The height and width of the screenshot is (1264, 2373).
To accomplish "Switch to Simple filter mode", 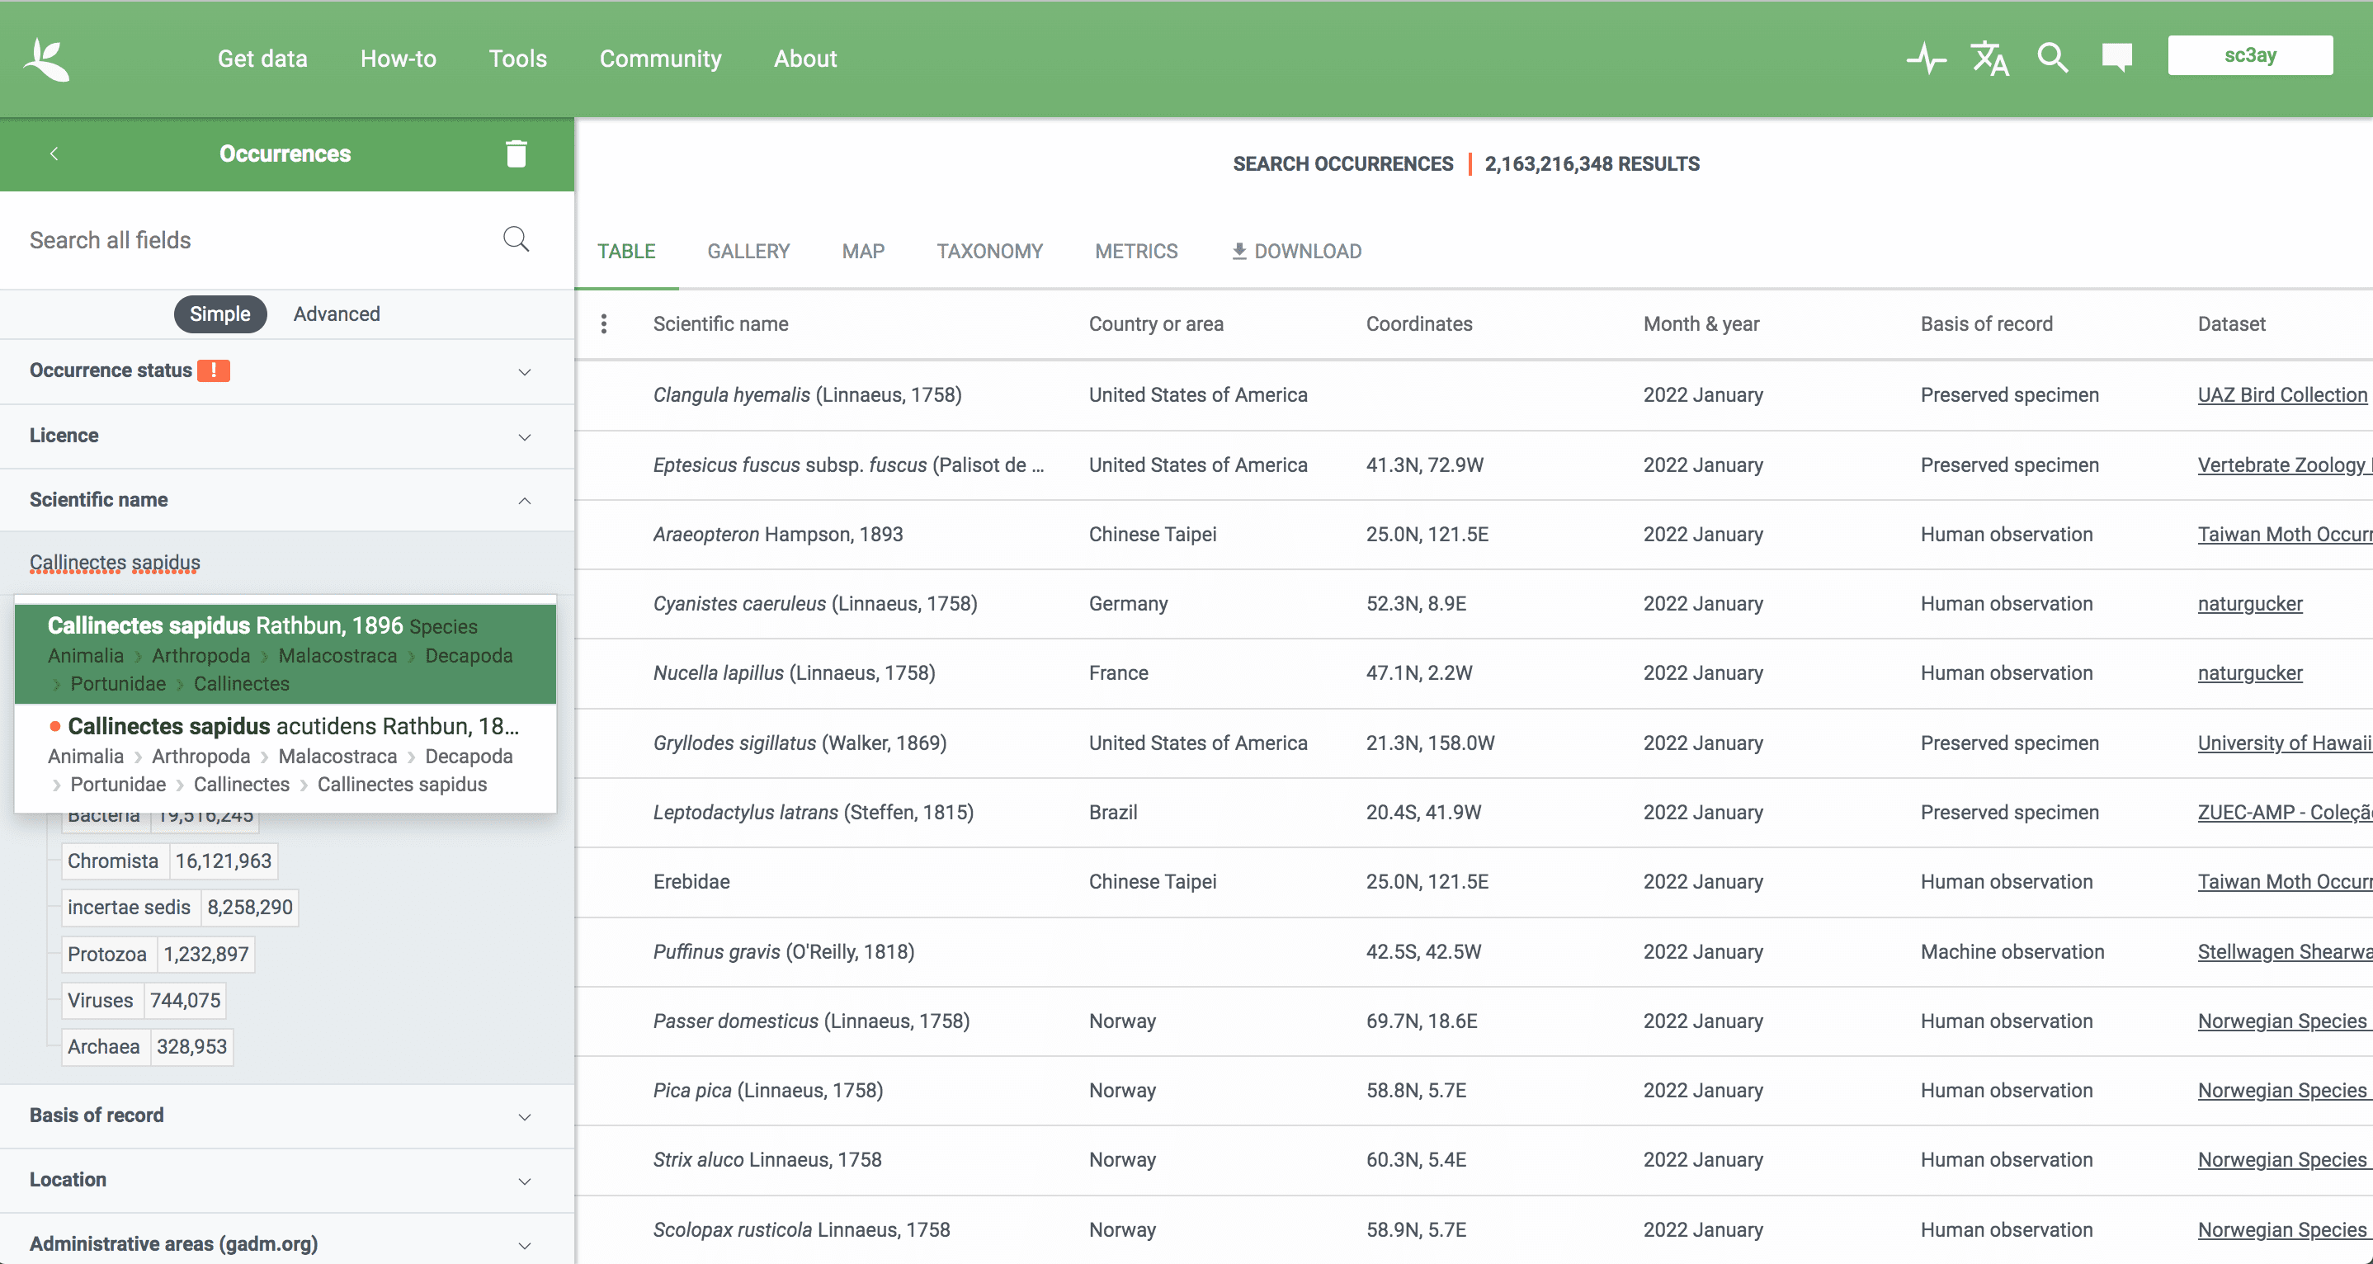I will [219, 314].
